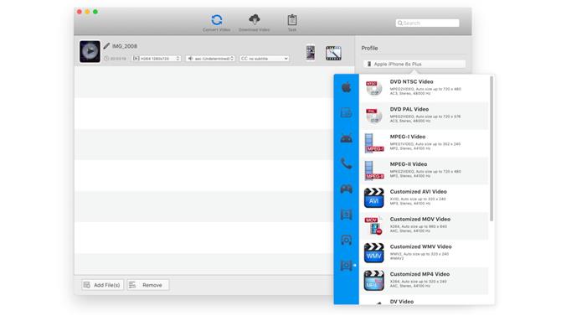Viewport: 561px width, 316px height.
Task: Open the Download Video section
Action: click(254, 23)
